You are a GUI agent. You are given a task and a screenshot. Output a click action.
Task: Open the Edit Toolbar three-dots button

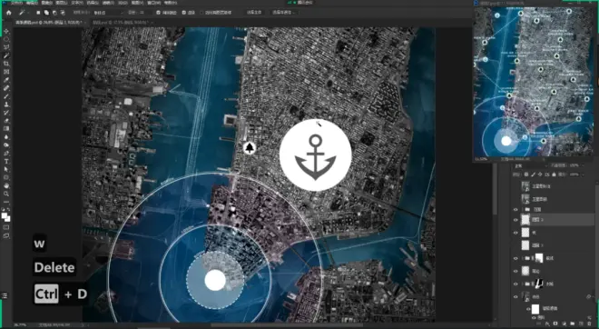6,202
